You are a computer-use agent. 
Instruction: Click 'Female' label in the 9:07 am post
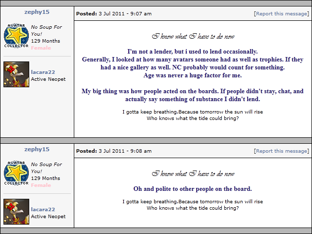pos(41,48)
